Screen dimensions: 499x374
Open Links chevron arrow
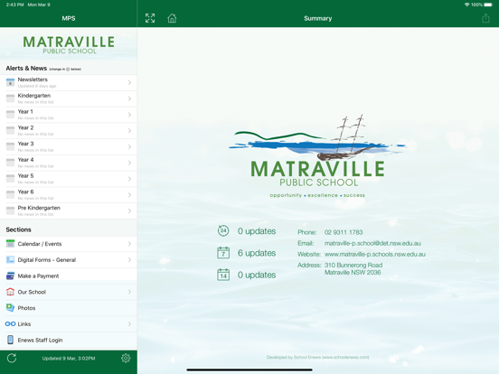129,323
